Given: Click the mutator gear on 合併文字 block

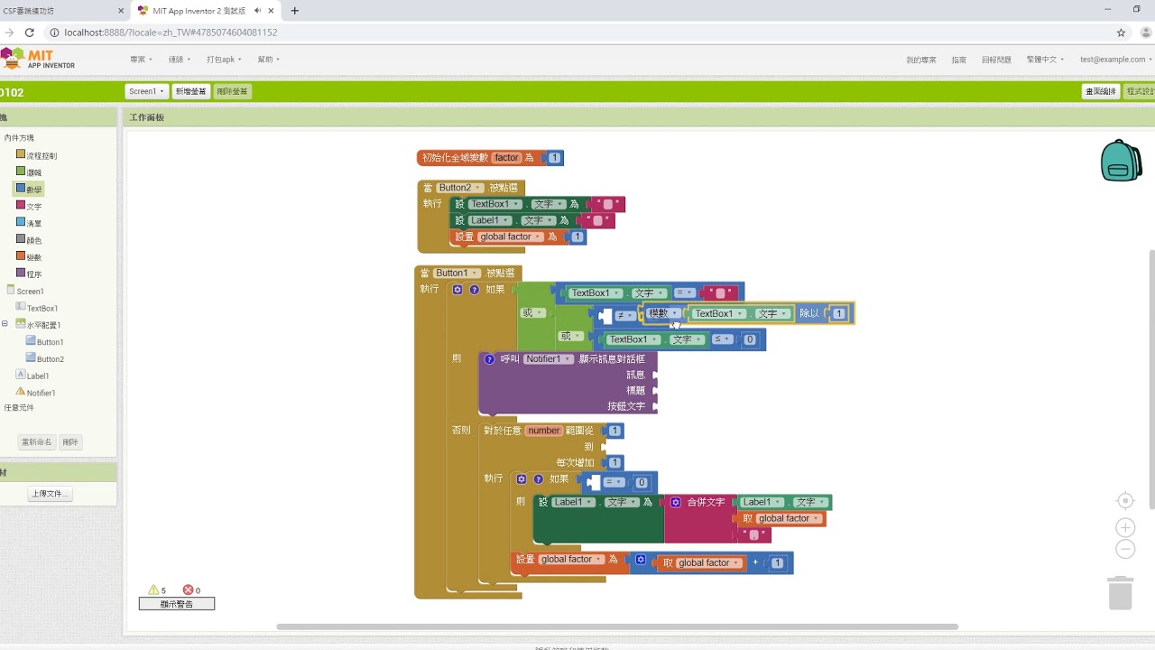Looking at the screenshot, I should tap(675, 502).
